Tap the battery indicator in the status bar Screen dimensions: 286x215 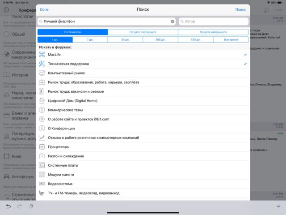tap(280, 3)
